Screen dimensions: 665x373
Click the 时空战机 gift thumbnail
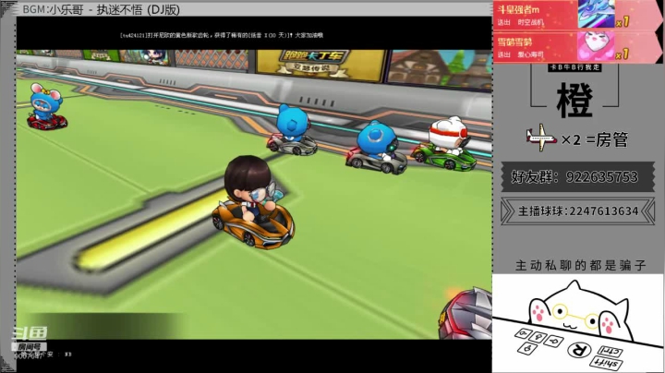click(x=596, y=14)
